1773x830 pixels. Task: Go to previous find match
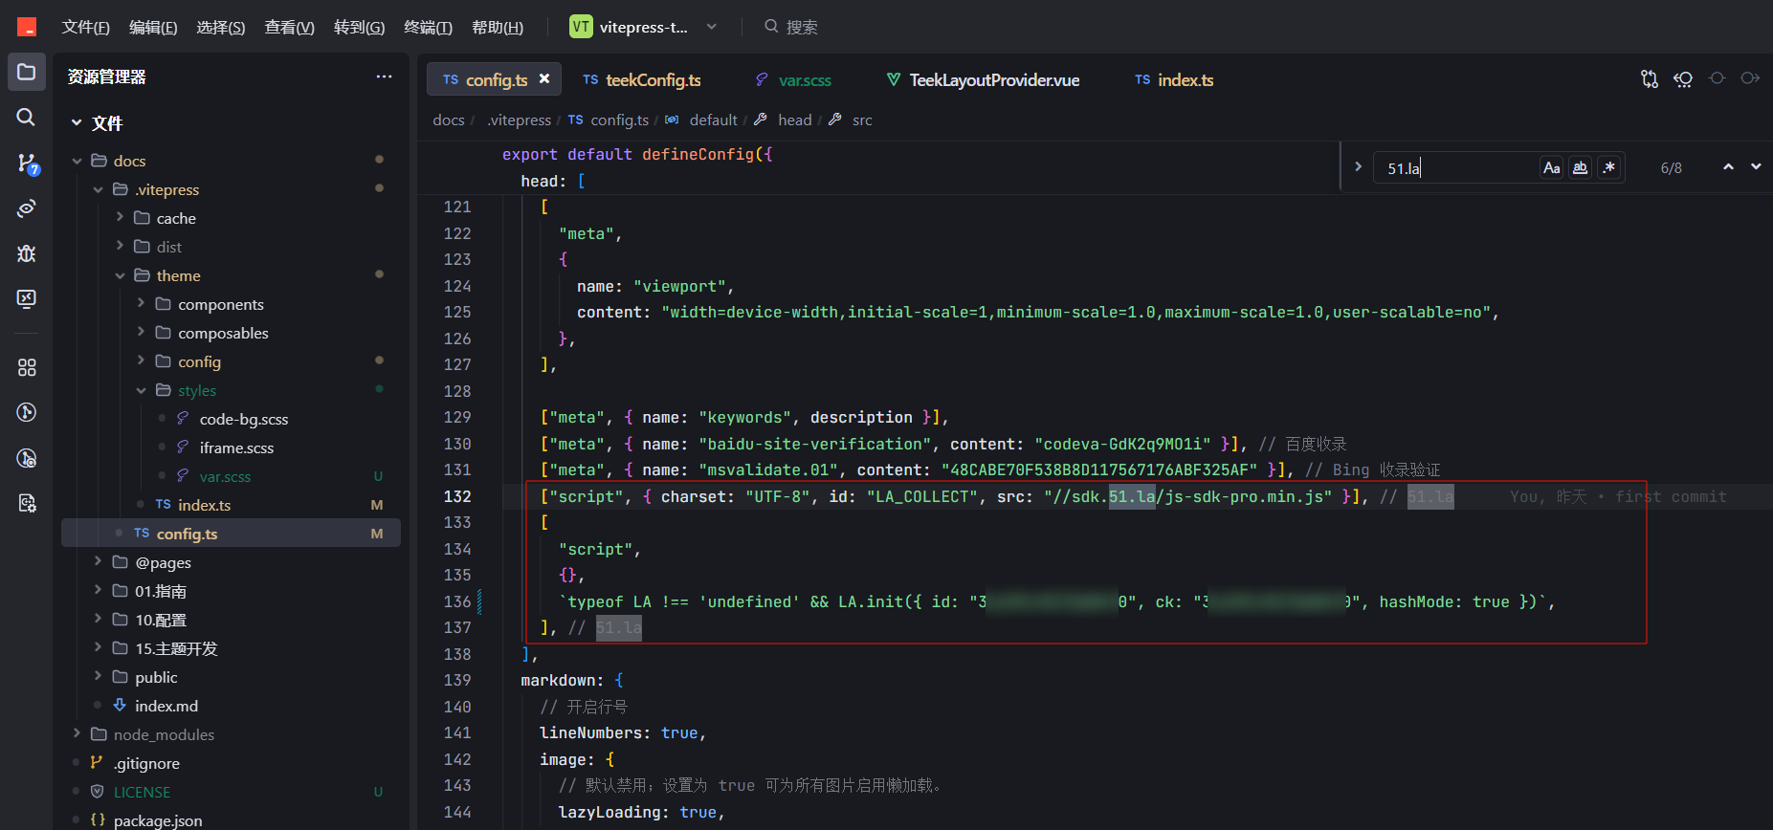pyautogui.click(x=1728, y=167)
